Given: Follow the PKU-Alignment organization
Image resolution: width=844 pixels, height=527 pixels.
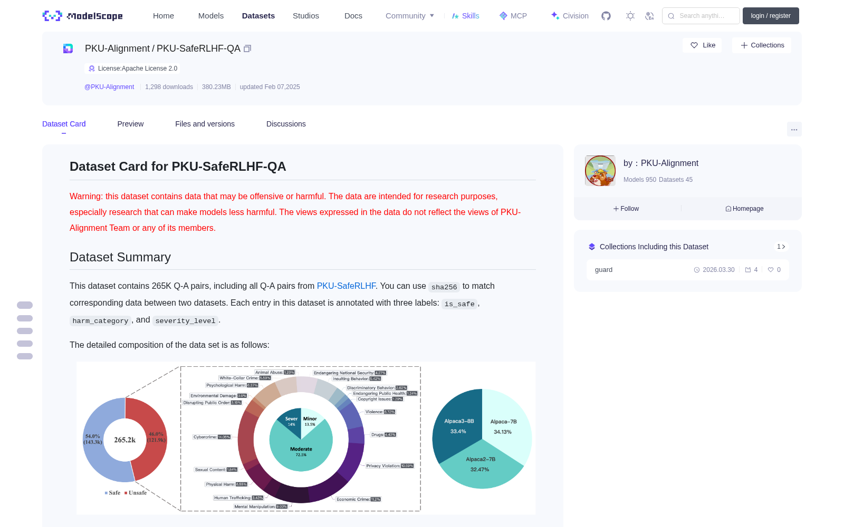Looking at the screenshot, I should coord(626,209).
